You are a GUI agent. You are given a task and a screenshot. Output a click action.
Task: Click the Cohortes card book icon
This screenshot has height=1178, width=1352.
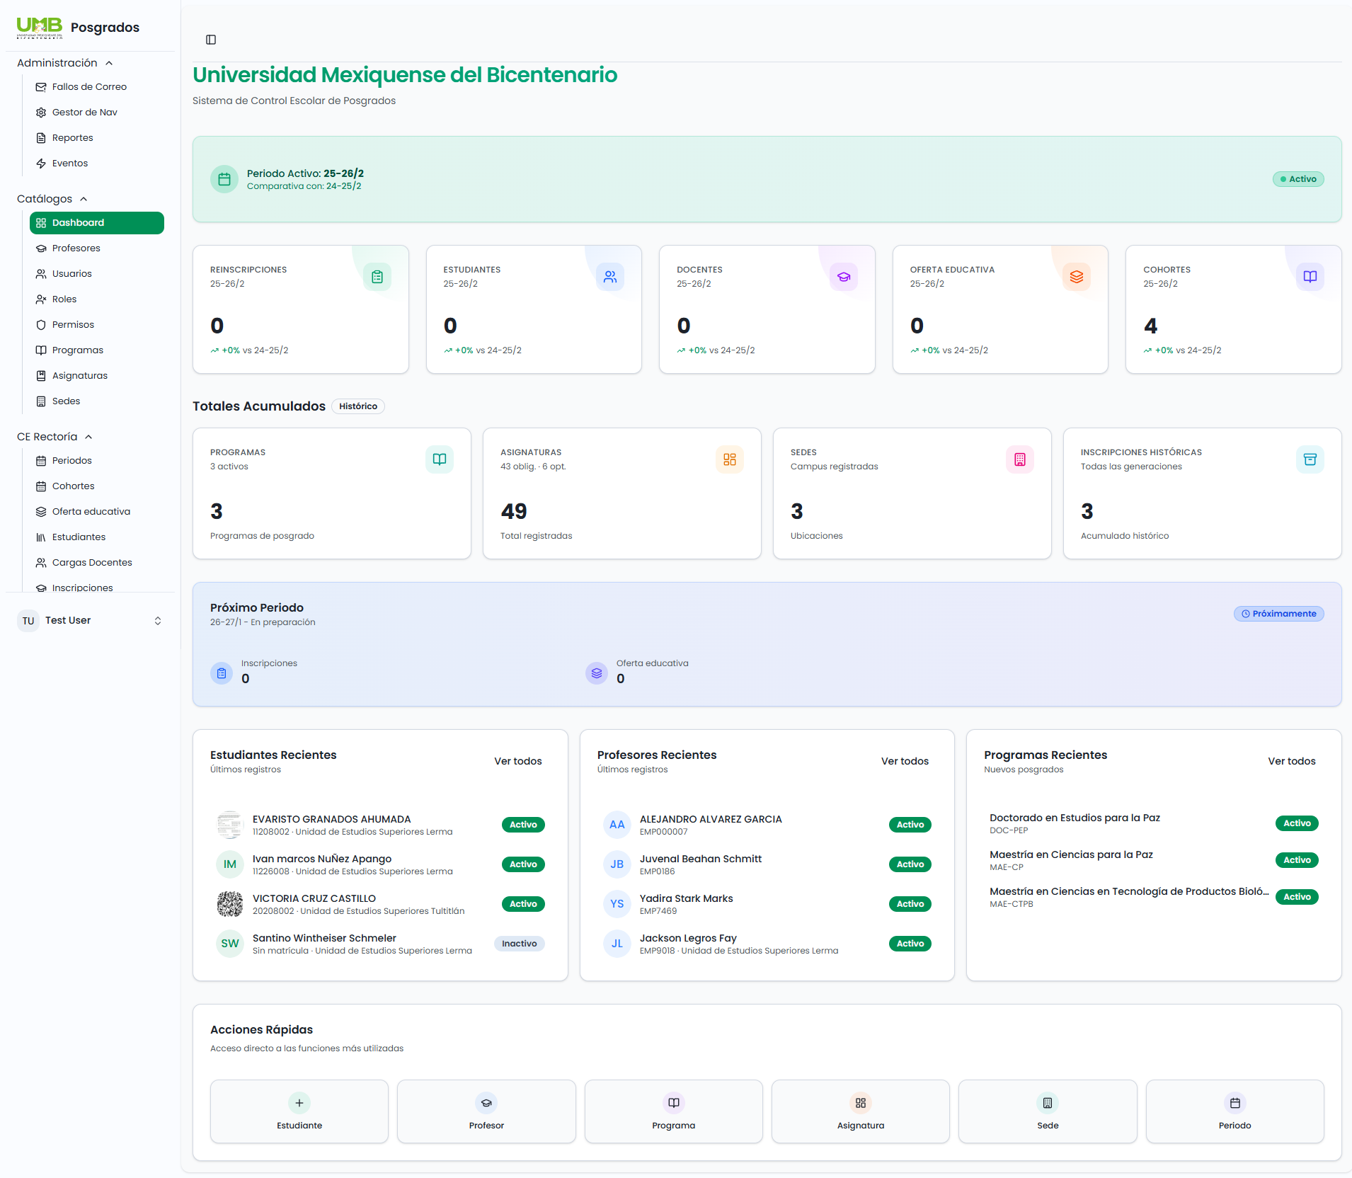tap(1310, 277)
